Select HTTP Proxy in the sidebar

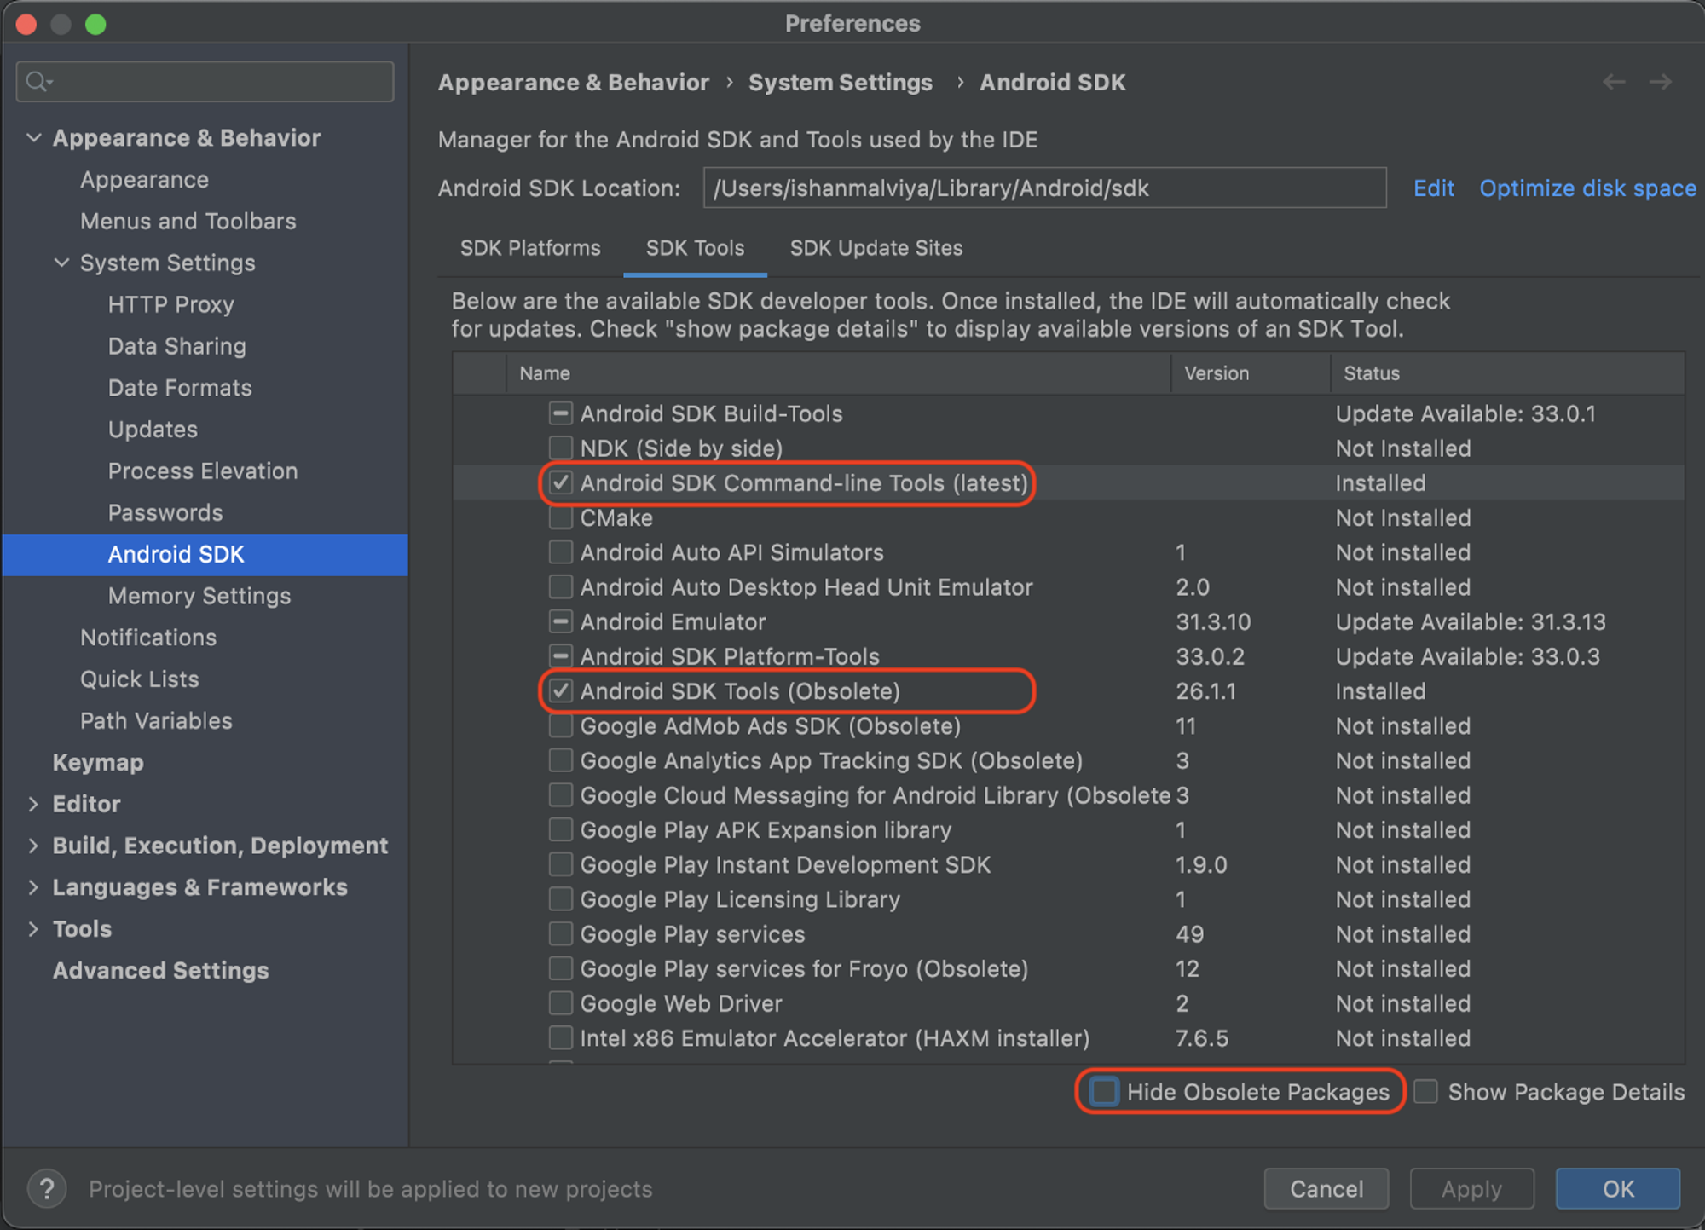tap(170, 304)
